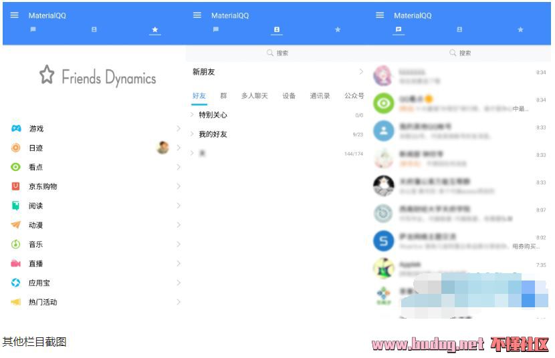Select messages tab icon in contacts screen
555x358 pixels.
[216, 29]
